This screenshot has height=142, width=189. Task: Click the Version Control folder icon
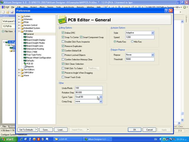click(x=22, y=25)
